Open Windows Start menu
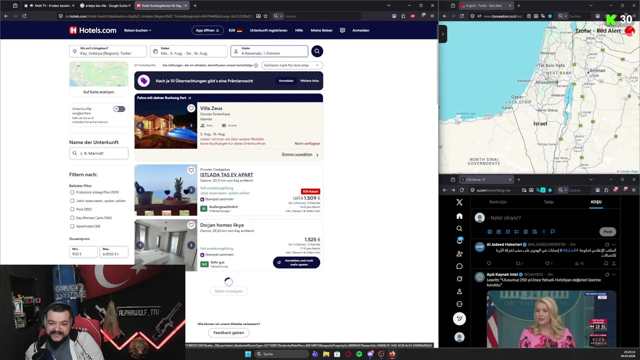The height and width of the screenshot is (360, 640). (x=247, y=354)
